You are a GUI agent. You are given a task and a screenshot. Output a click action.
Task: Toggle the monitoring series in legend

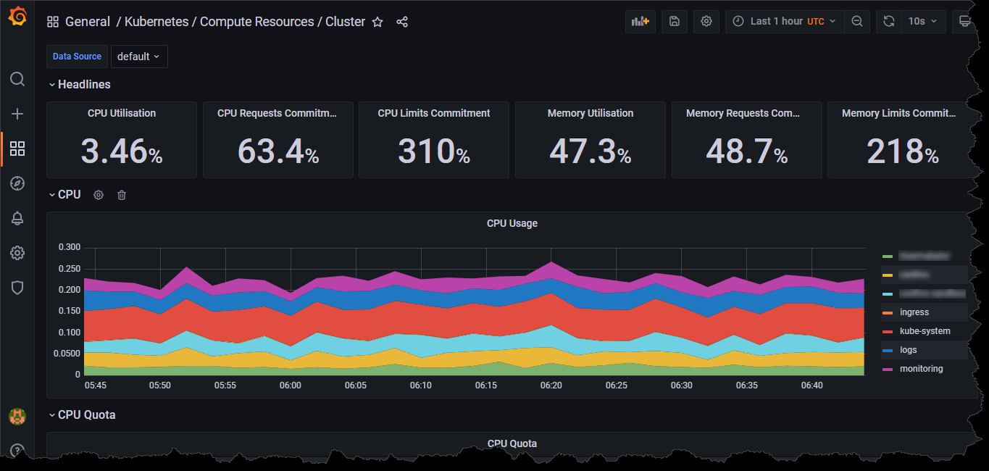[x=921, y=369]
